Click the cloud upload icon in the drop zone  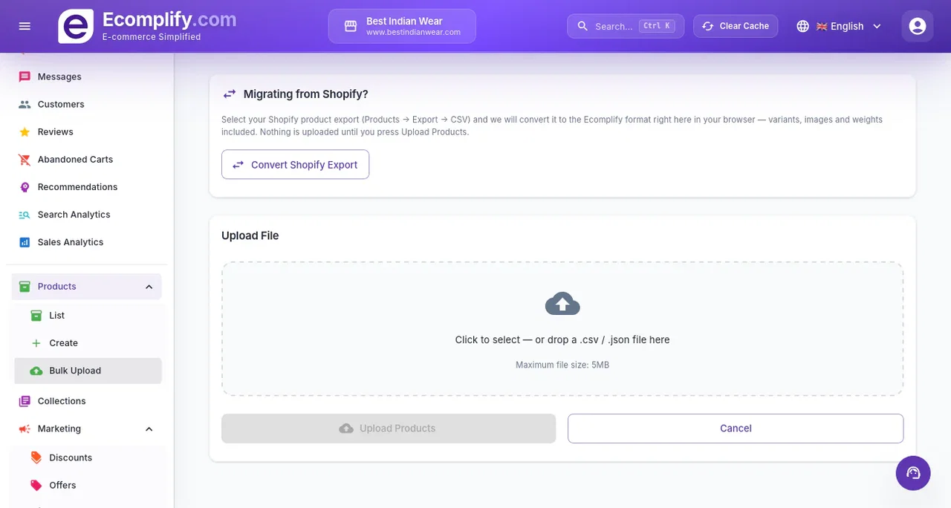click(x=562, y=303)
